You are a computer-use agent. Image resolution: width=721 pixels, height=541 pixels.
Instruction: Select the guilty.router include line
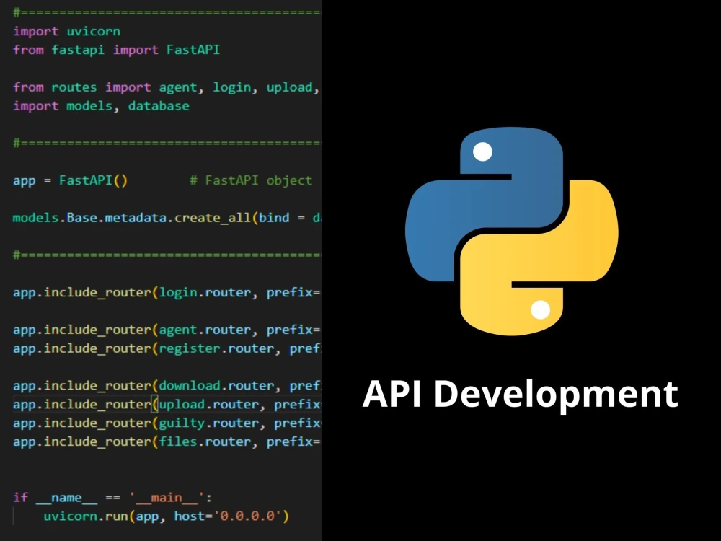pyautogui.click(x=155, y=423)
